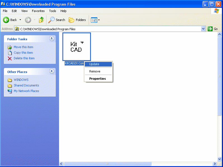This screenshot has width=223, height=167.
Task: Go up one folder level
Action: pyautogui.click(x=41, y=20)
